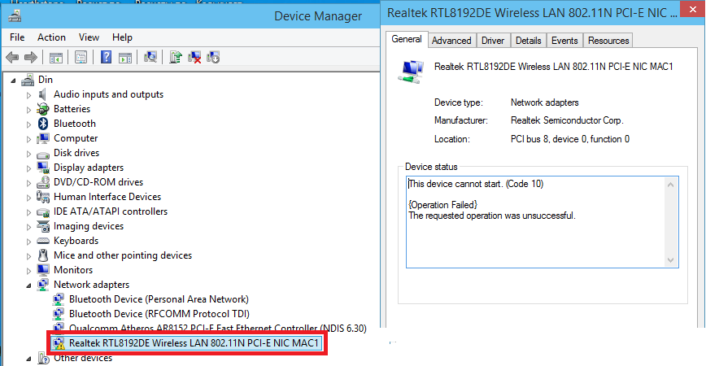706x366 pixels.
Task: Collapse the Din root node
Action: [14, 81]
